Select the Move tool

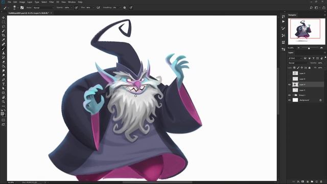4,18
